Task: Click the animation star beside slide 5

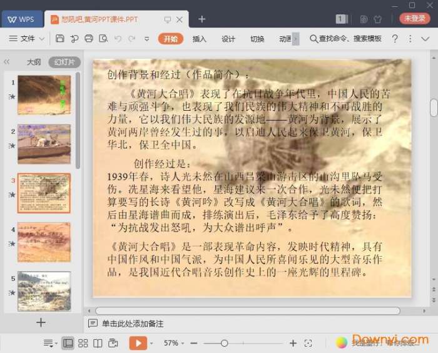Action: click(x=12, y=293)
